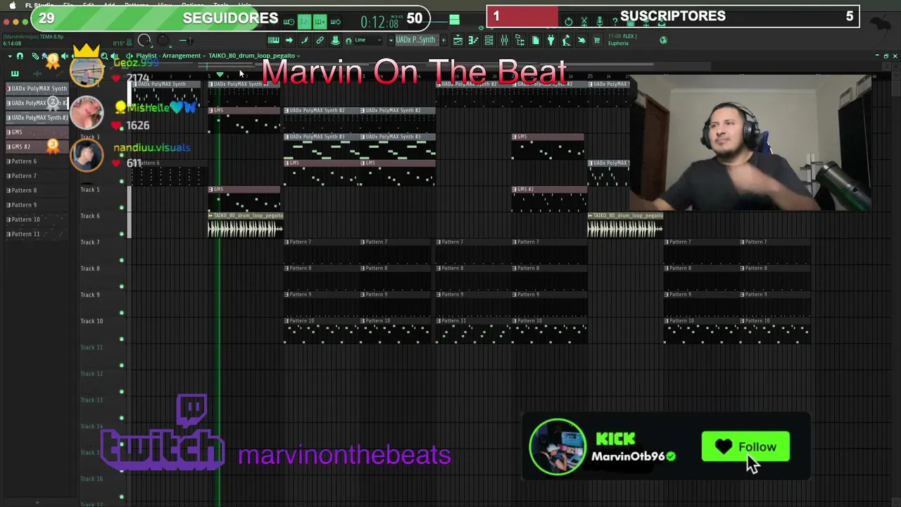
Task: Open the Playlist - Arrangement dropdown
Action: (x=203, y=56)
